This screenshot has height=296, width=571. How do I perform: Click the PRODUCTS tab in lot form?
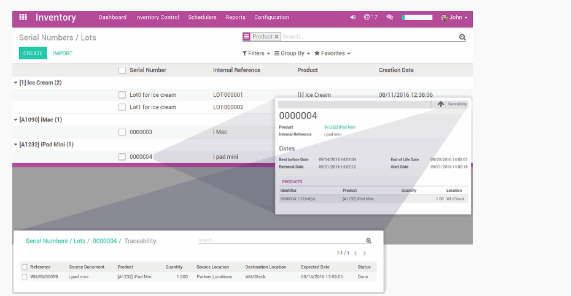coord(292,182)
